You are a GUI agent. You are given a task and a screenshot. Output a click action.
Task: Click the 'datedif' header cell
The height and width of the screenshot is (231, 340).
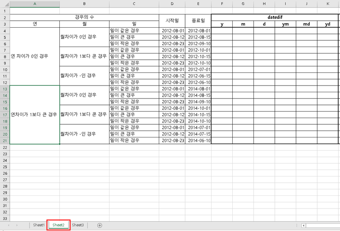point(275,17)
